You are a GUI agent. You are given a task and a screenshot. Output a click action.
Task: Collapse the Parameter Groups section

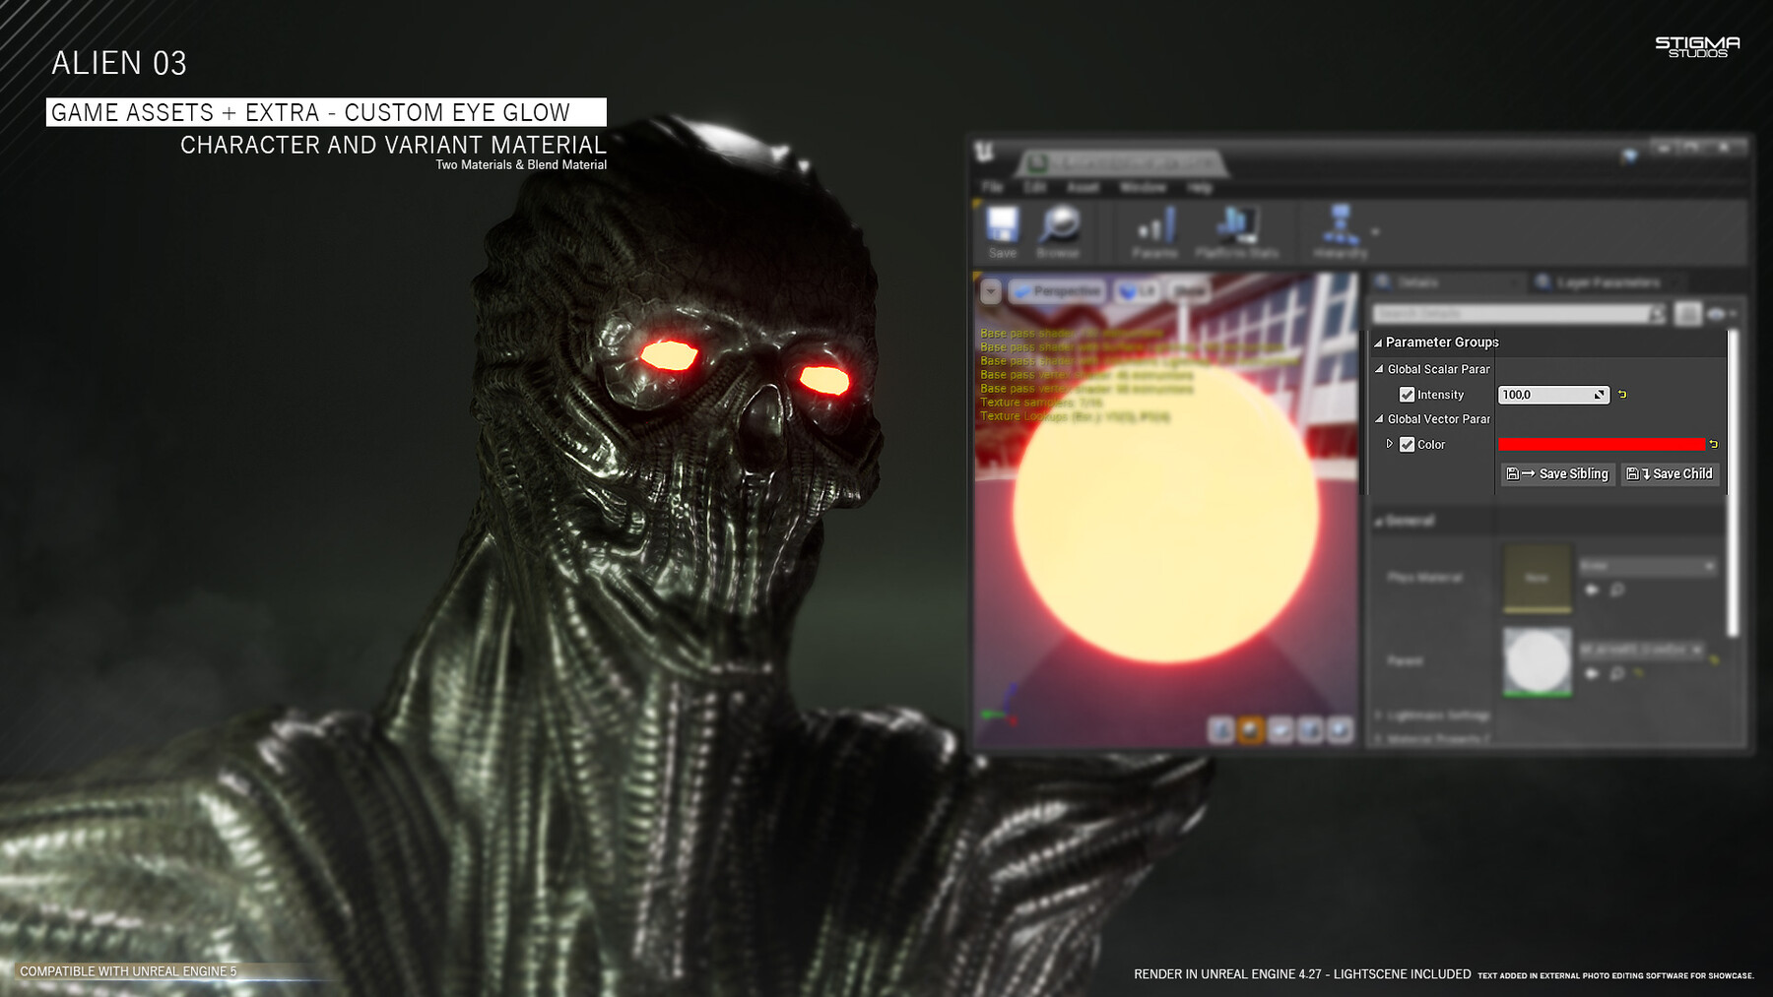click(1378, 342)
